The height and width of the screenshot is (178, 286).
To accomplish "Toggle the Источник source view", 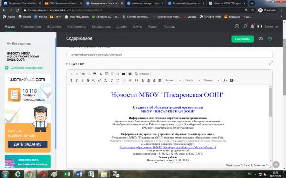I will tap(142, 74).
